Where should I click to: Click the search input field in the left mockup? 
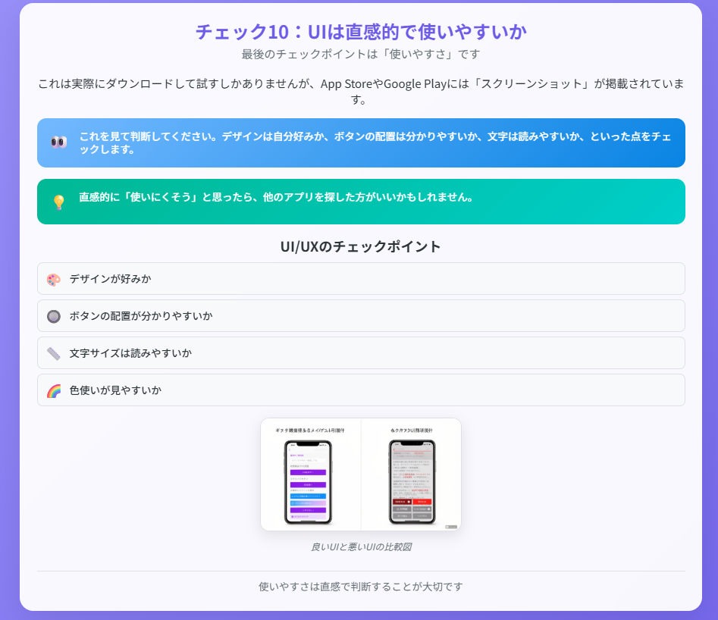(x=307, y=460)
